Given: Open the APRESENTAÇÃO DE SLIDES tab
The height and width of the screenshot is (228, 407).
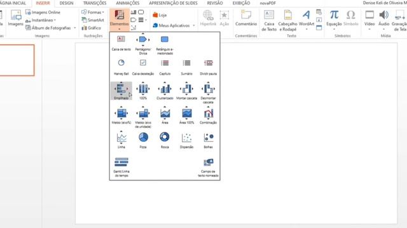Looking at the screenshot, I should click(173, 3).
